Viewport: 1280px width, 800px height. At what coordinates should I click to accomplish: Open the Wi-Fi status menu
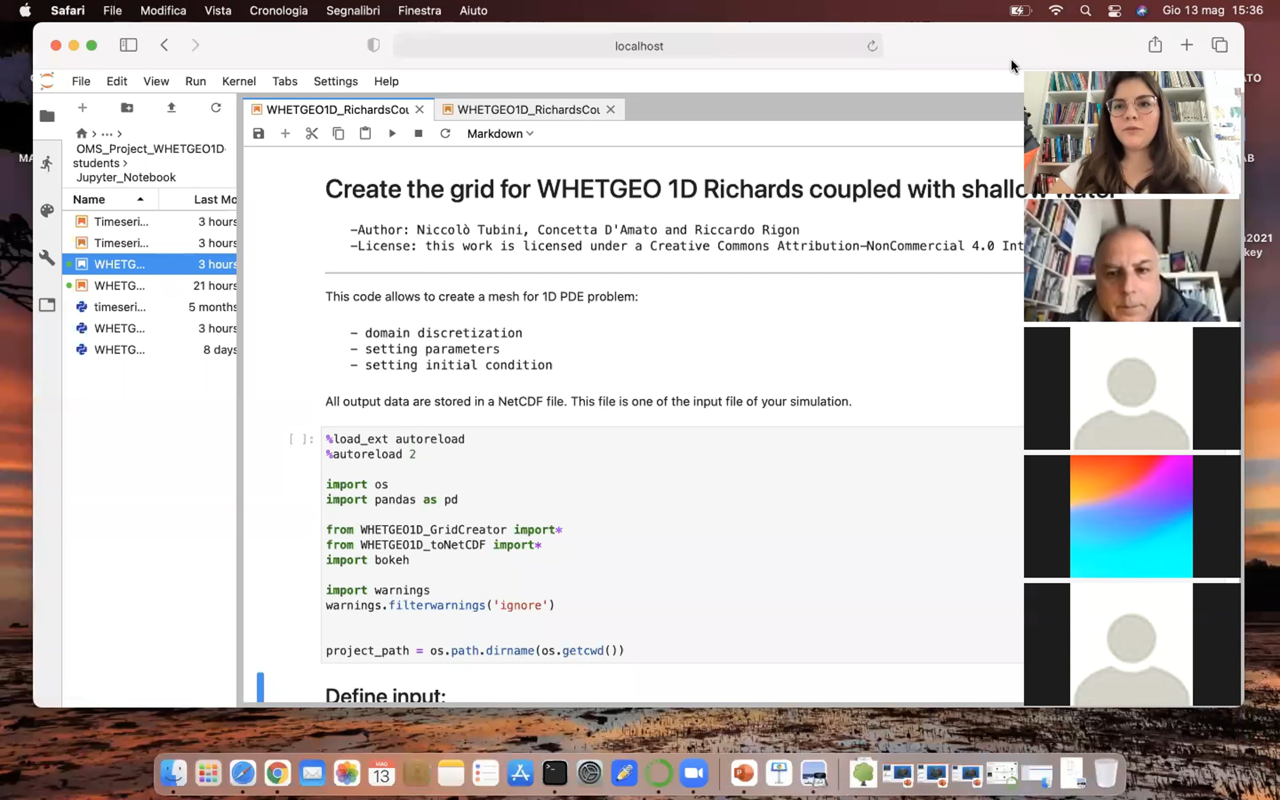(1055, 11)
